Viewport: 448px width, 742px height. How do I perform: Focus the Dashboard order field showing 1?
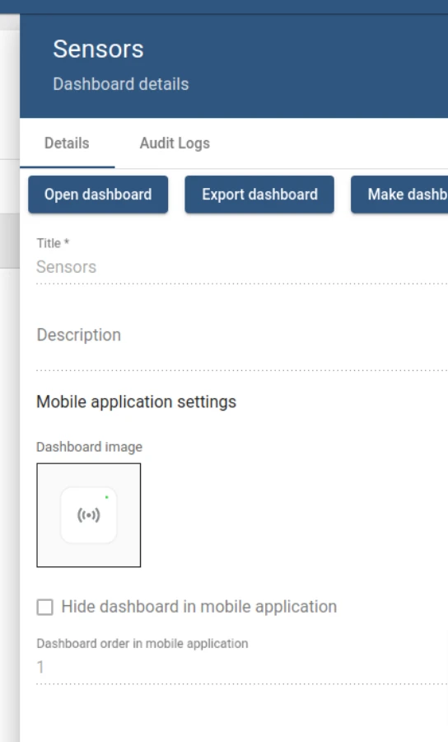(242, 667)
